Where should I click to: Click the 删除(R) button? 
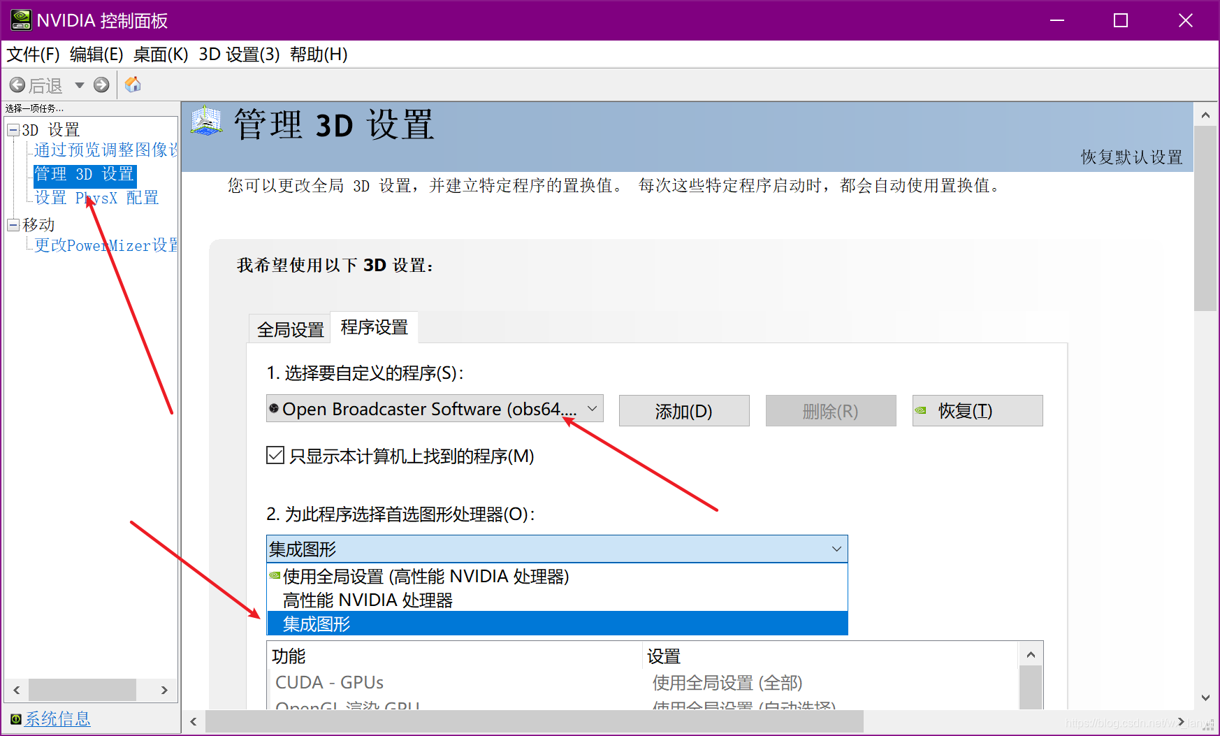831,411
